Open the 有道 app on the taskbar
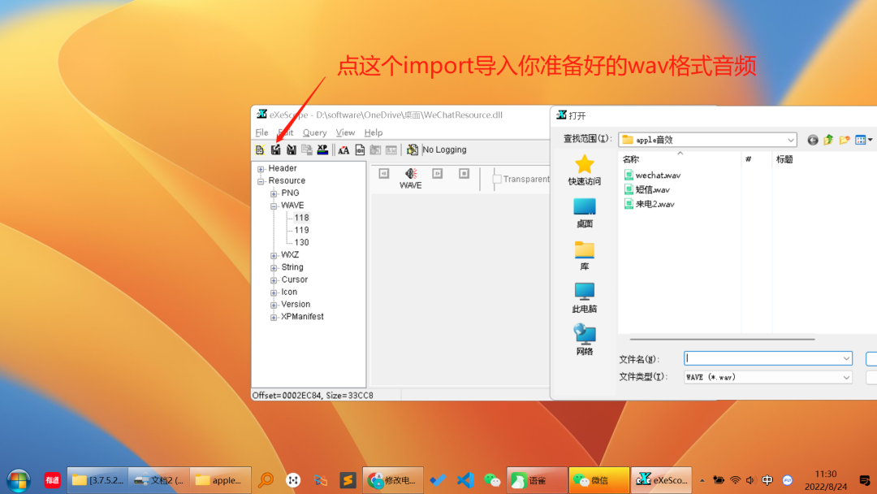This screenshot has height=494, width=877. [x=52, y=480]
